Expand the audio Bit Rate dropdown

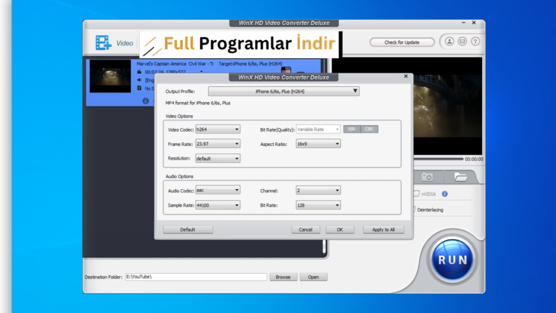pos(318,205)
